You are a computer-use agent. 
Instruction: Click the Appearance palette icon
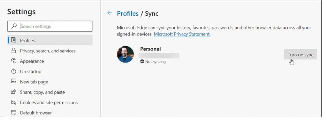[x=13, y=61]
